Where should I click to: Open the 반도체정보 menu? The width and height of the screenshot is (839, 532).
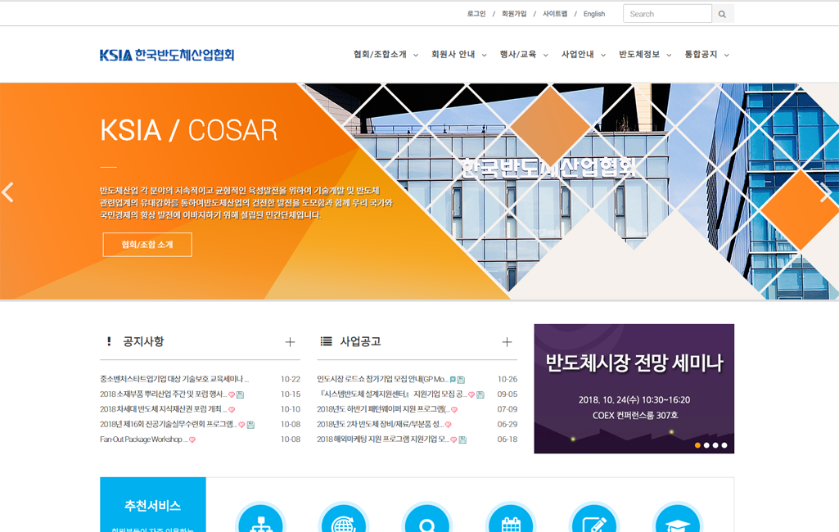(x=639, y=55)
